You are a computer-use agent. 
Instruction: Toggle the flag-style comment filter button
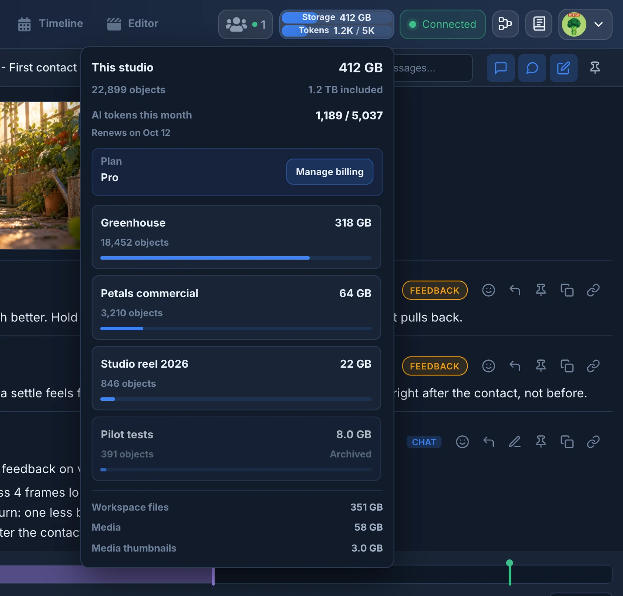click(500, 68)
